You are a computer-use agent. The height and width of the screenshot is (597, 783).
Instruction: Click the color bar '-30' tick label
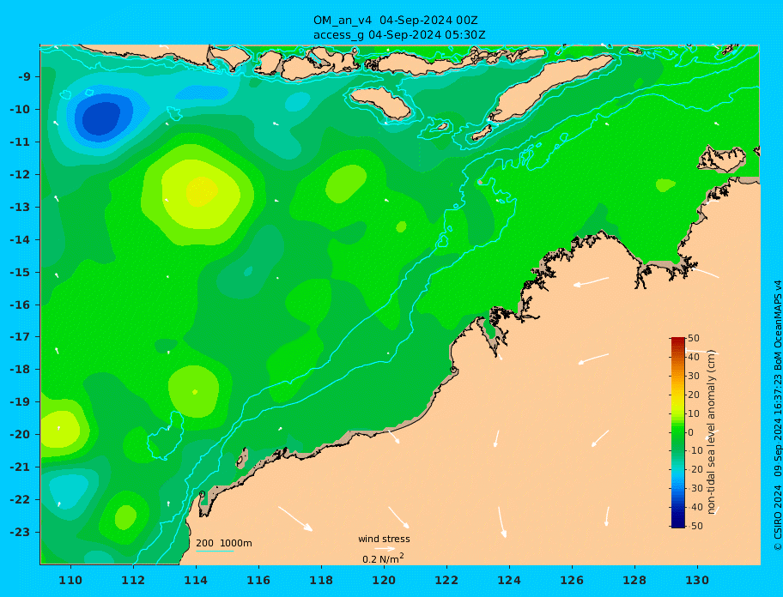tap(695, 489)
